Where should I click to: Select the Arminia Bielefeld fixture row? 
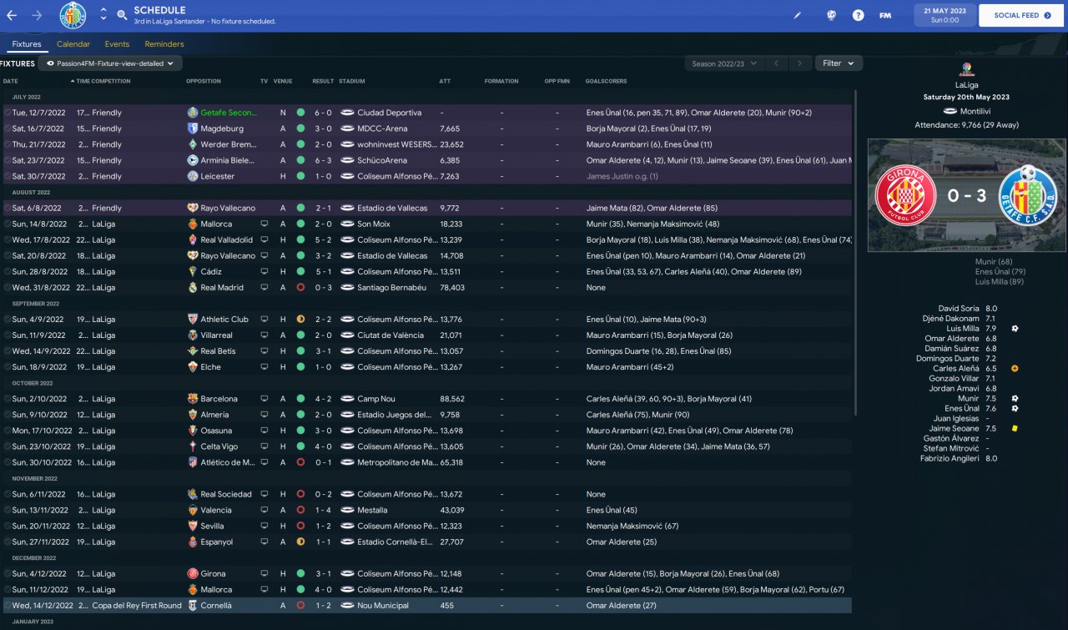(426, 160)
